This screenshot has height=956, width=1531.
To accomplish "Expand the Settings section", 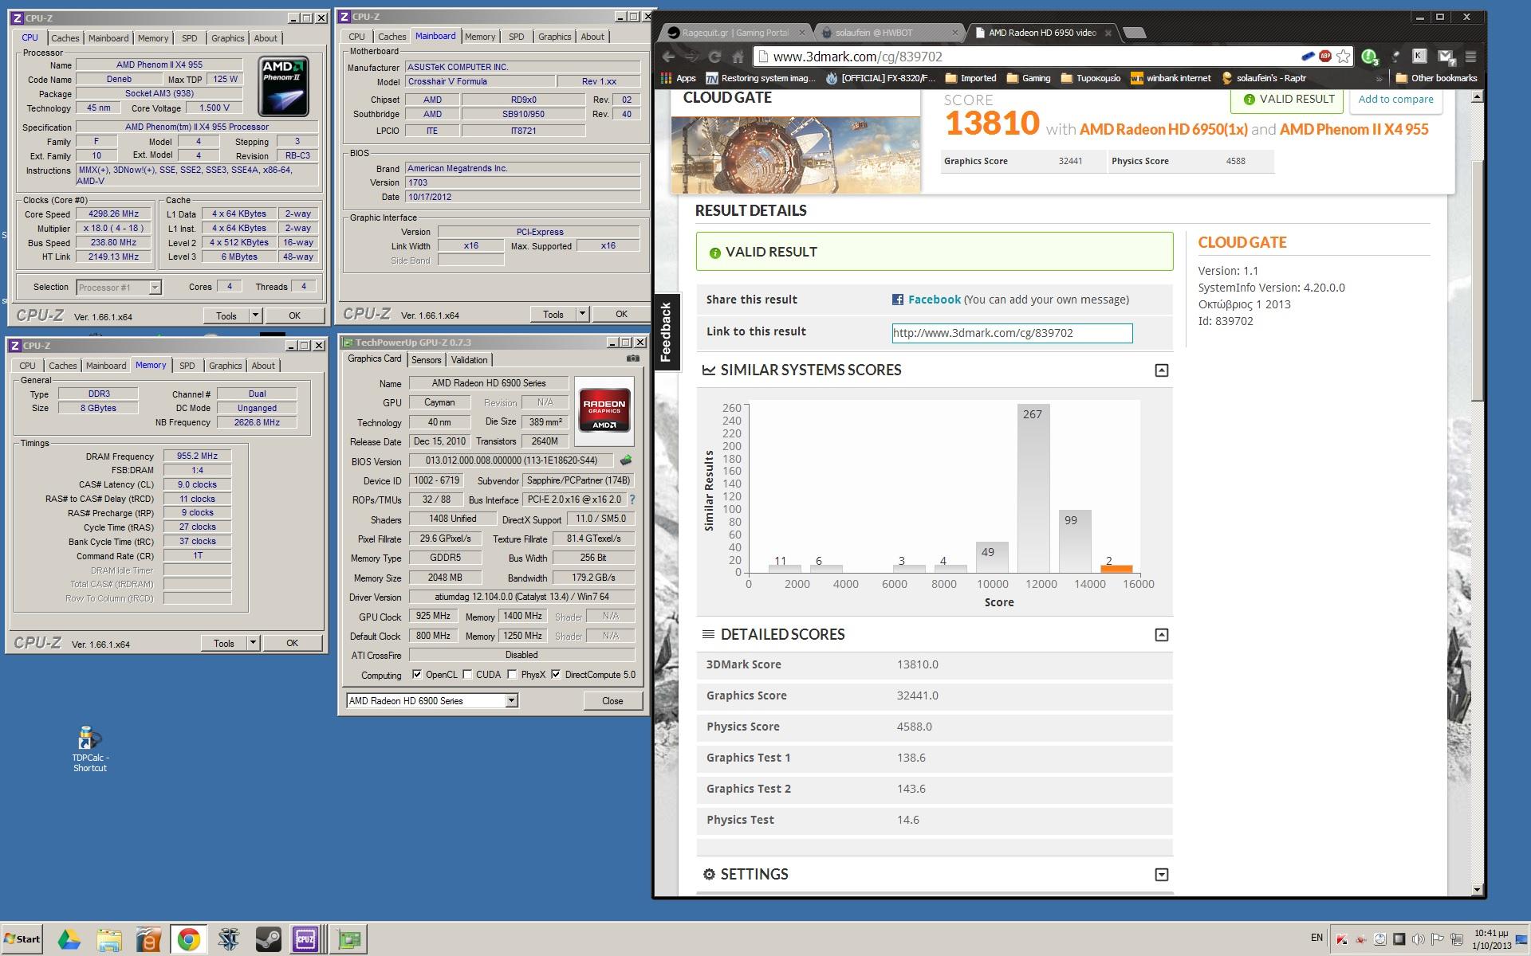I will click(1162, 874).
